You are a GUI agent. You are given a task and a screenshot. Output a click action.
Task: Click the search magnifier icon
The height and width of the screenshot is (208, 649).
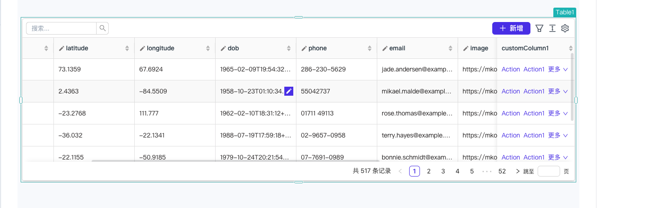[102, 28]
